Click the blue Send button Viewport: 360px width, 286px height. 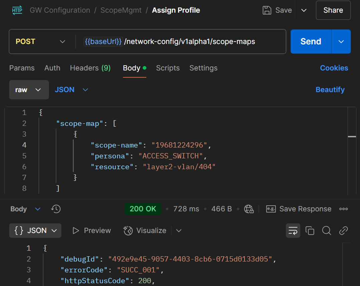311,41
